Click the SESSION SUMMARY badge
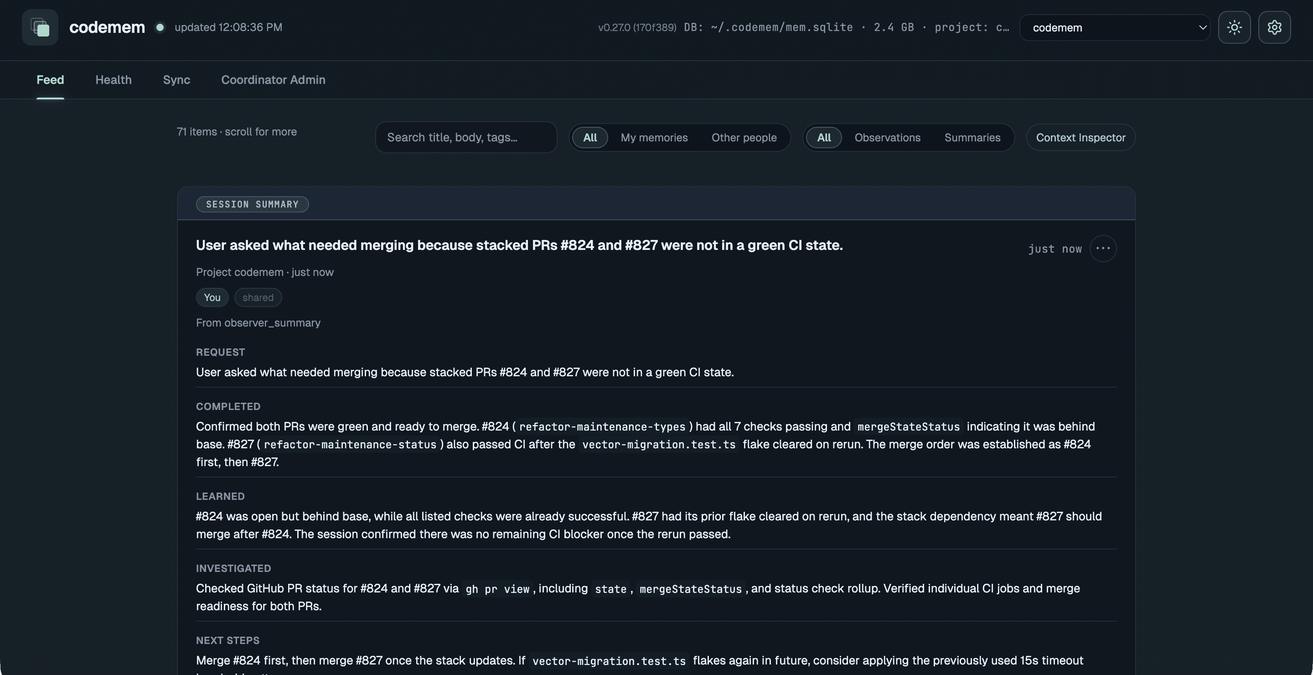The width and height of the screenshot is (1313, 675). [252, 204]
